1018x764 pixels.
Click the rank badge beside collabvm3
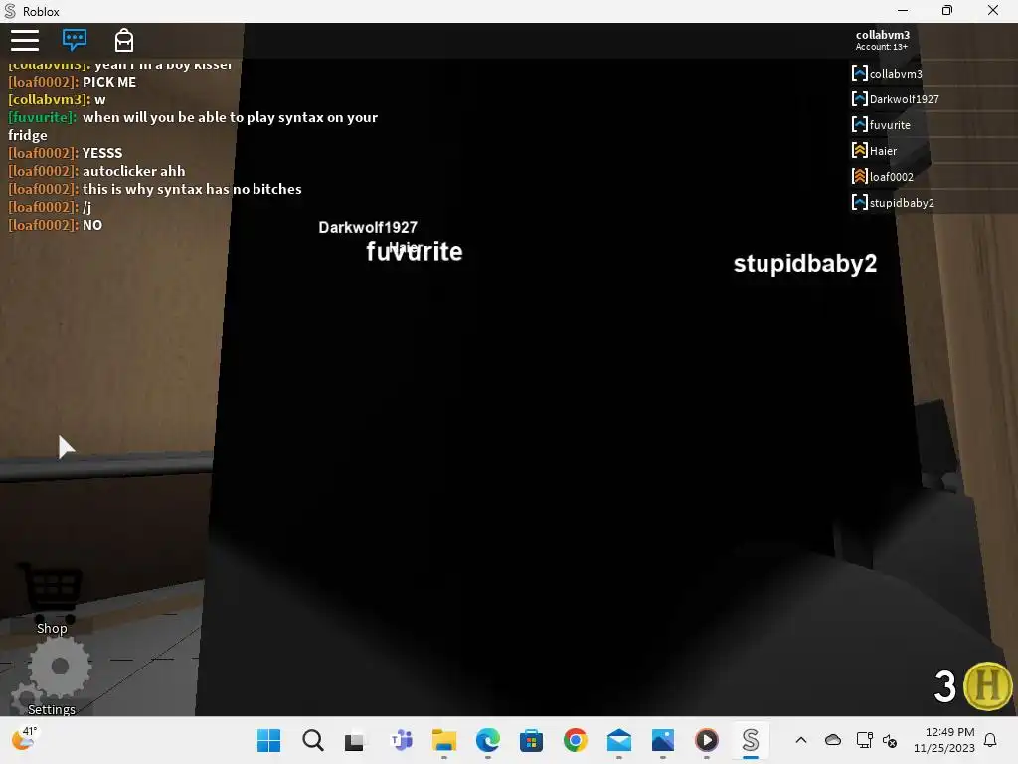click(x=859, y=73)
